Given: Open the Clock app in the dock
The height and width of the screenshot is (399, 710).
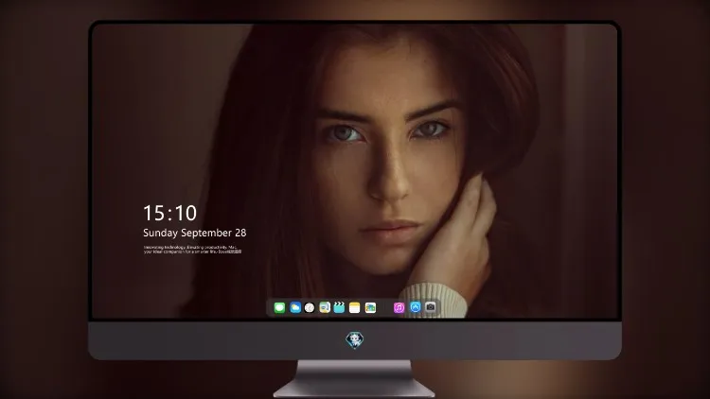Looking at the screenshot, I should (310, 307).
